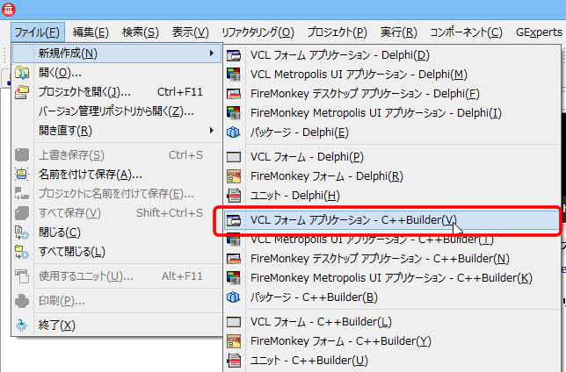Click the パッケージ - C++Builder icon

click(234, 297)
